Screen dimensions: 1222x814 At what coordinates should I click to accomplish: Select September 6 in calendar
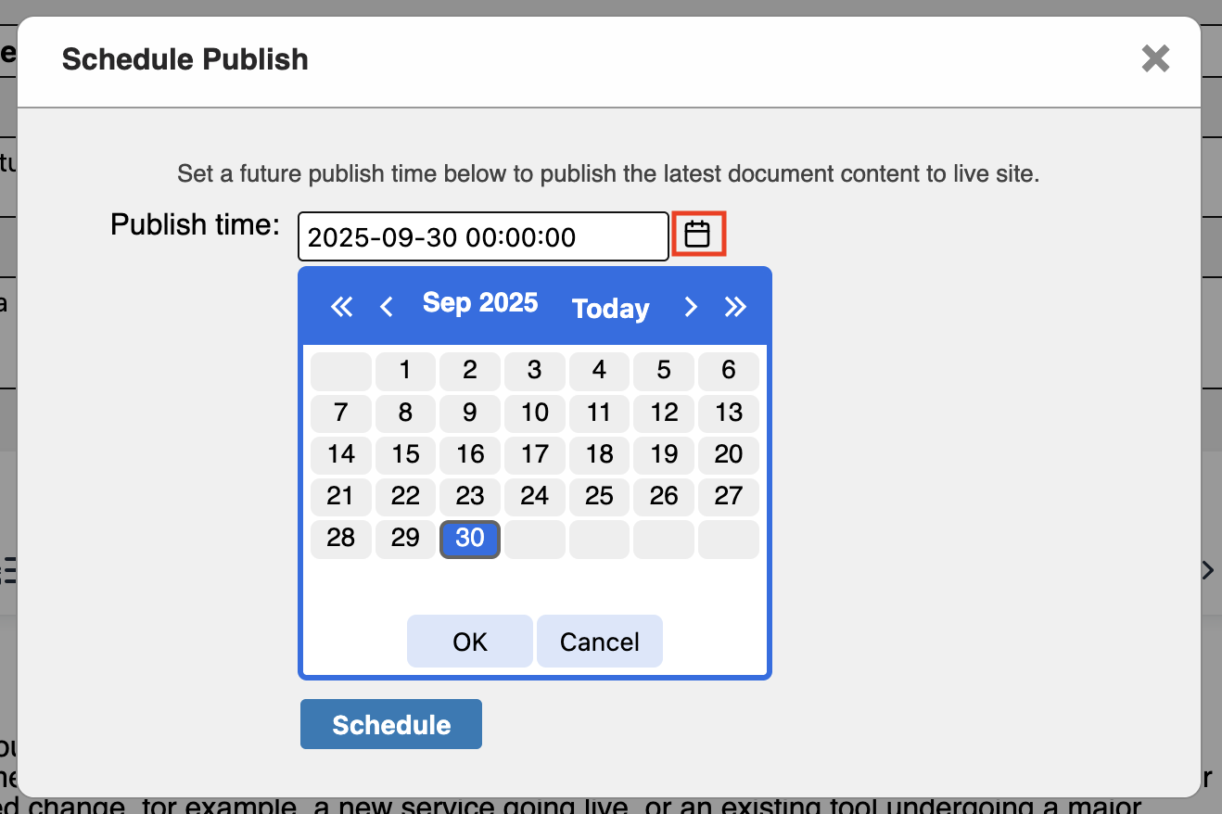click(728, 371)
